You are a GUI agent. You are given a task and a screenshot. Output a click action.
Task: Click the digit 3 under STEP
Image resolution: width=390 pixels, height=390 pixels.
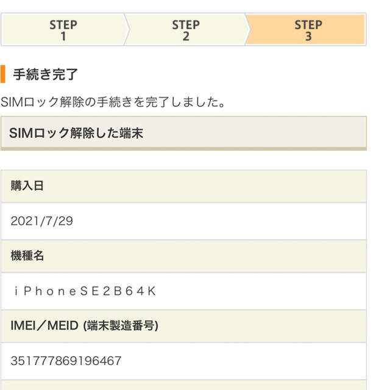(308, 37)
